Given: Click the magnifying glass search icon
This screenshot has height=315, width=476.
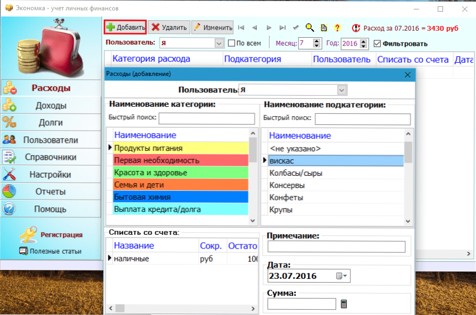Looking at the screenshot, I should click(x=310, y=28).
